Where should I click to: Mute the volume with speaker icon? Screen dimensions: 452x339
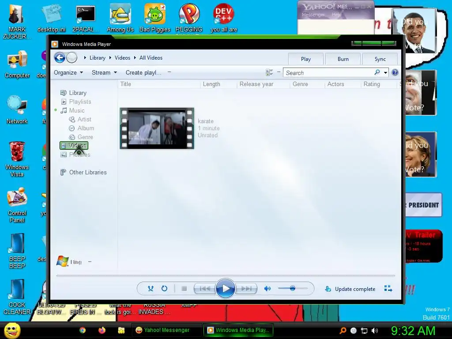[267, 289]
